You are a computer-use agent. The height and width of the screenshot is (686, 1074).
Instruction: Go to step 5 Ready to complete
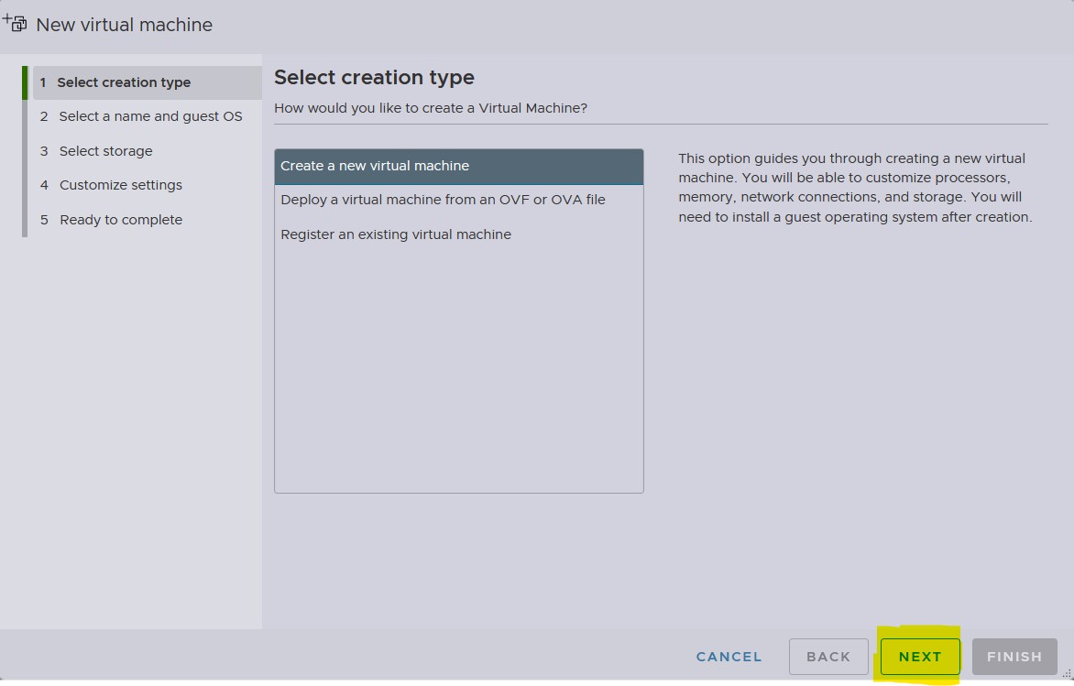(120, 220)
